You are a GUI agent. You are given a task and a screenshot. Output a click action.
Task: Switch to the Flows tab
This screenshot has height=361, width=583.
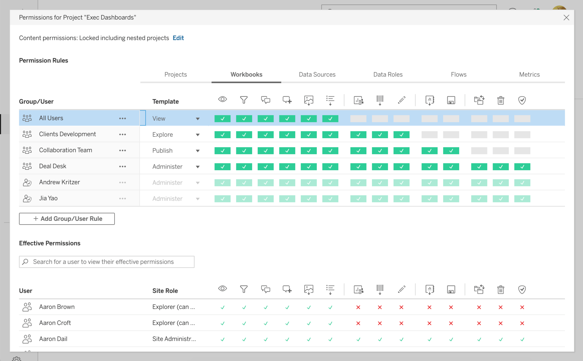pyautogui.click(x=459, y=75)
